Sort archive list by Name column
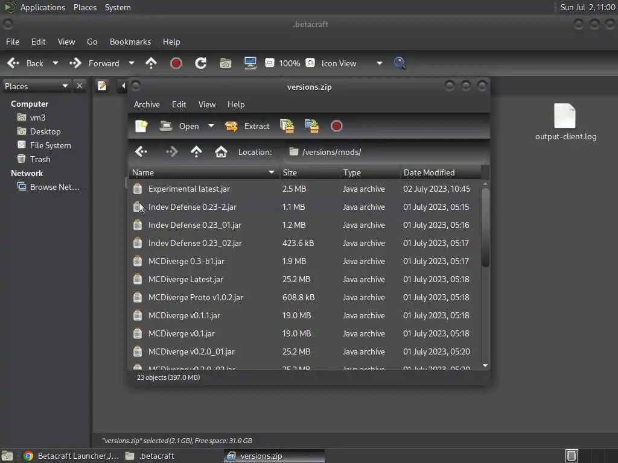 tap(204, 172)
